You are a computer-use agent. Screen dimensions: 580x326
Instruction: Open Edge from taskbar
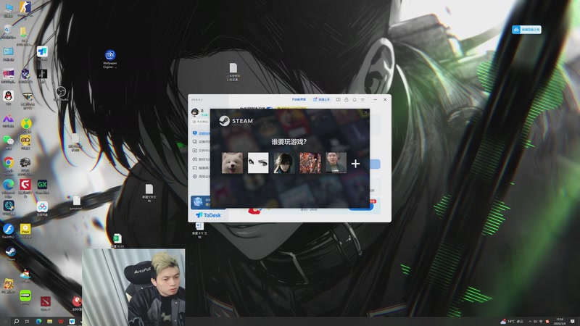tap(38, 321)
